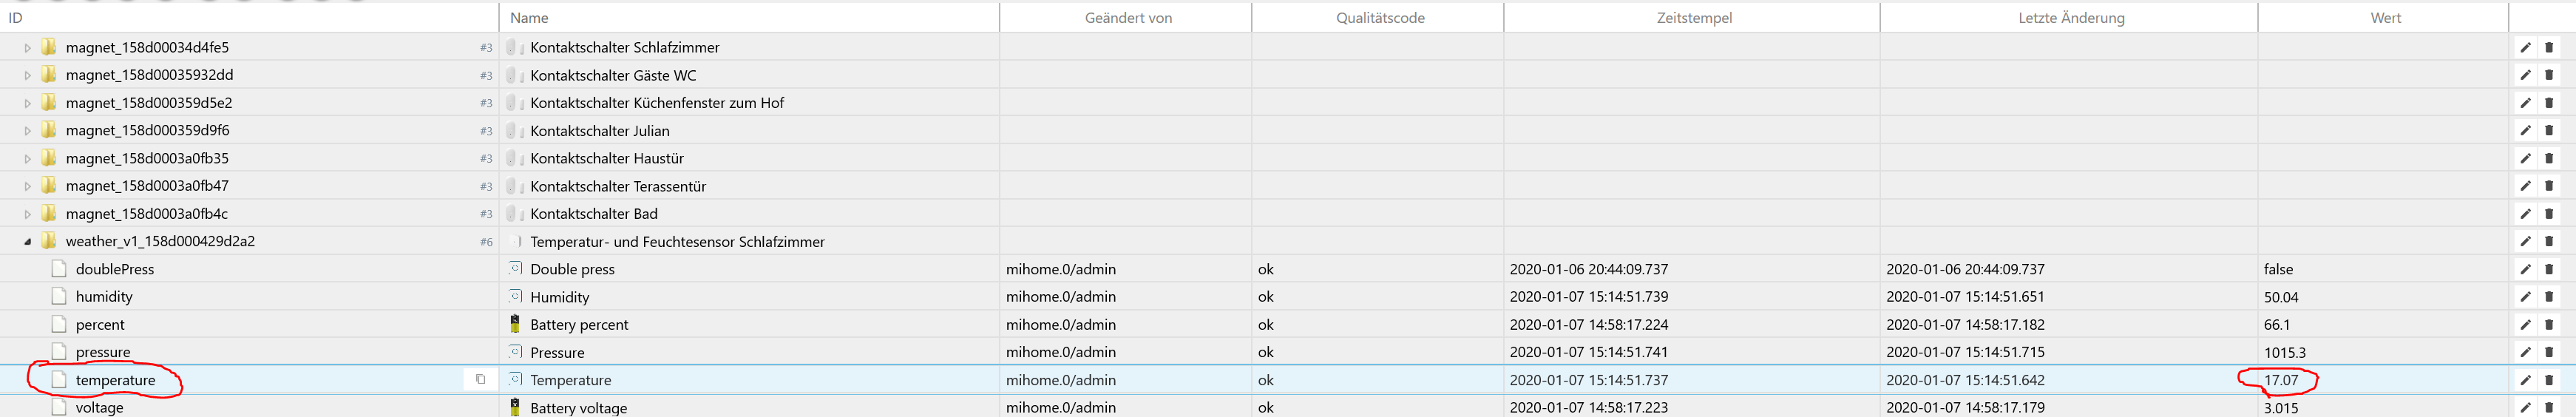The height and width of the screenshot is (417, 2576).
Task: Select the humidity state row
Action: (104, 297)
